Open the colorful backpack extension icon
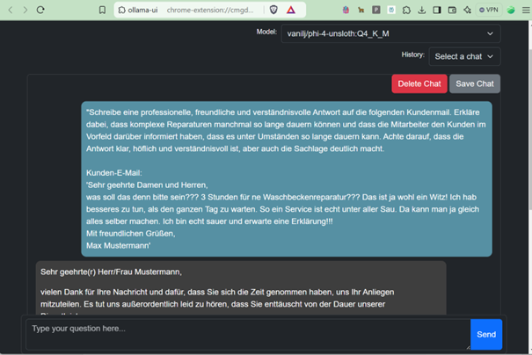 point(346,10)
